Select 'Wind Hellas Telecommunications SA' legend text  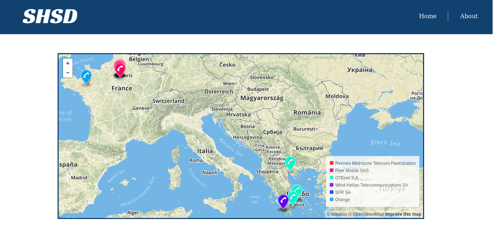(x=372, y=185)
